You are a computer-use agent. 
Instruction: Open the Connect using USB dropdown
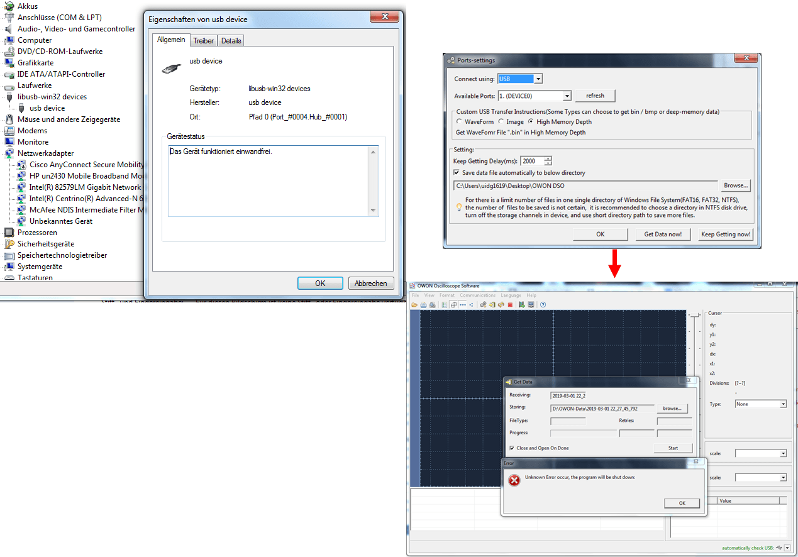point(538,79)
